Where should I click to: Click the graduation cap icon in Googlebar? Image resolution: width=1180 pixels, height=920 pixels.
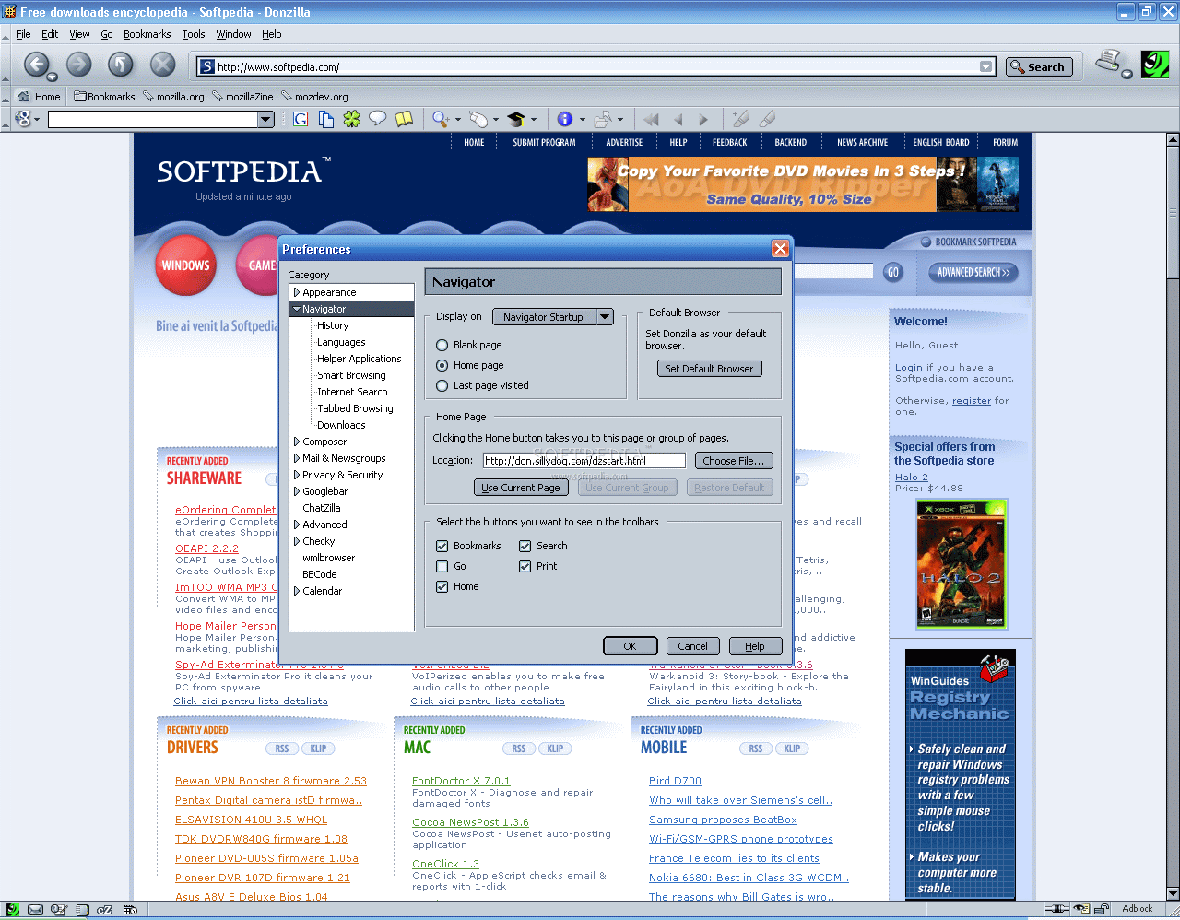point(515,119)
